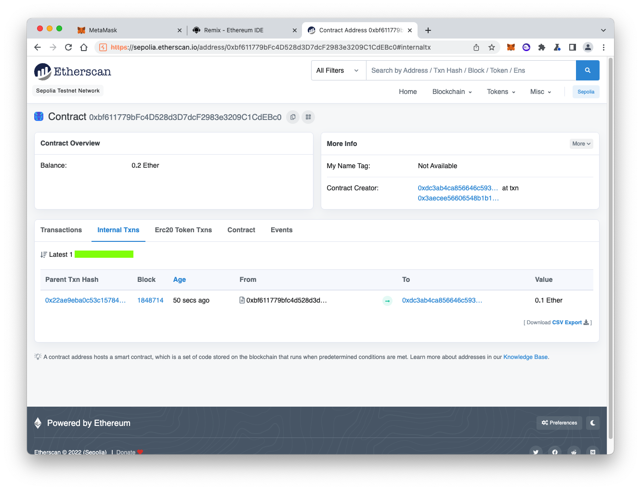
Task: Open the browser Extensions puzzle icon
Action: (542, 47)
